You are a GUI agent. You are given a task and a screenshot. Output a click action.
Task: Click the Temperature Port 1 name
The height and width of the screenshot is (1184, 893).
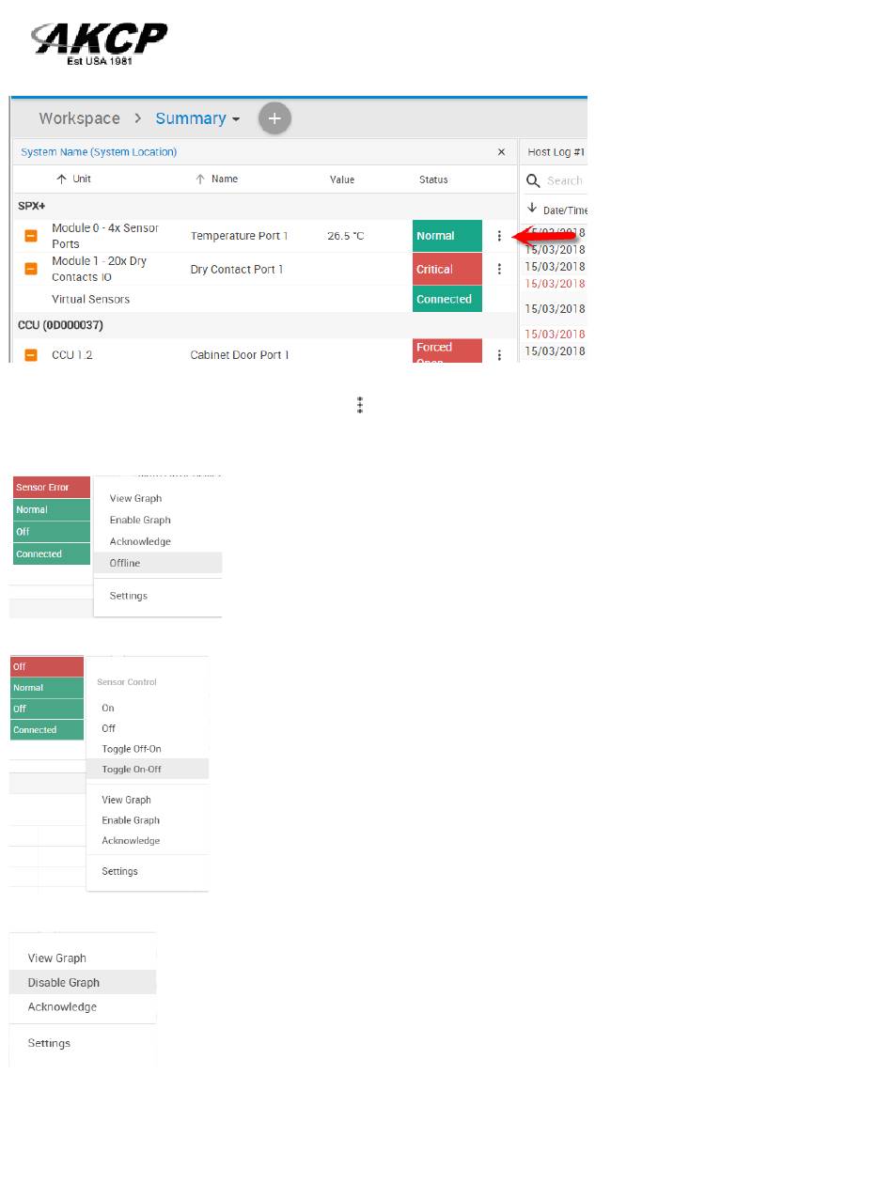(x=239, y=236)
